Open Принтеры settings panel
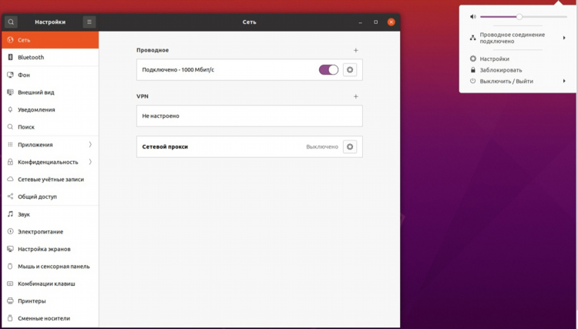578x329 pixels. tap(50, 300)
